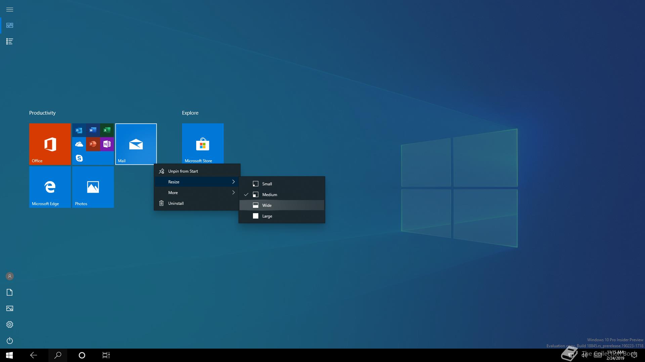Set tile size to Medium

[282, 195]
